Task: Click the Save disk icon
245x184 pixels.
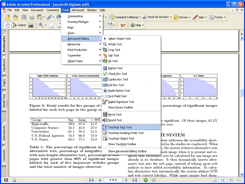Action: [24, 17]
